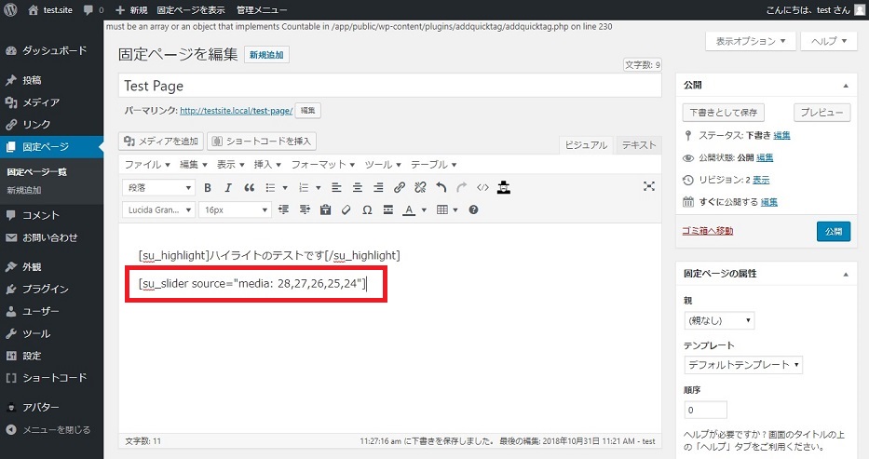869x459 pixels.
Task: Insert a blockquote
Action: (x=249, y=187)
